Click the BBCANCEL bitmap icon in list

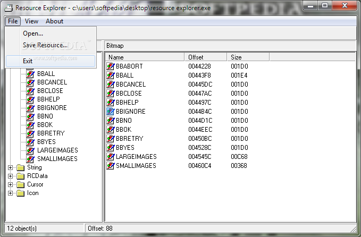111,84
